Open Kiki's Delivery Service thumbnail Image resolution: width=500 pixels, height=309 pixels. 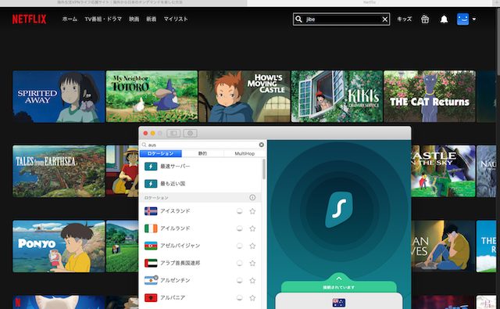point(337,96)
